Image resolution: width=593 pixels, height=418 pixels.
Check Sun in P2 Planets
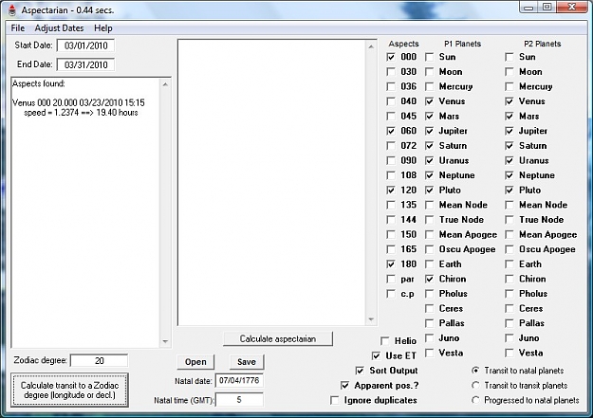point(510,57)
